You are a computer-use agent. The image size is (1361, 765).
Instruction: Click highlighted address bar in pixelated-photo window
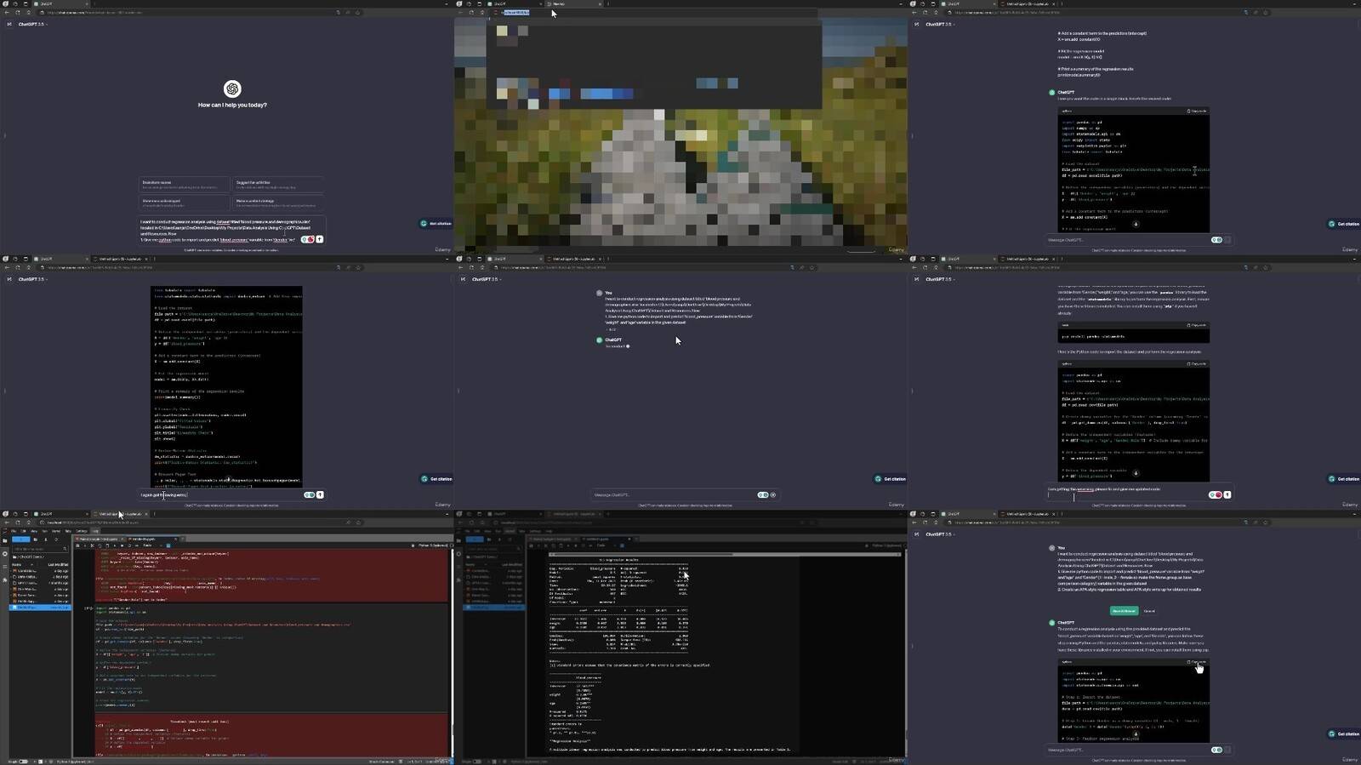(x=515, y=13)
